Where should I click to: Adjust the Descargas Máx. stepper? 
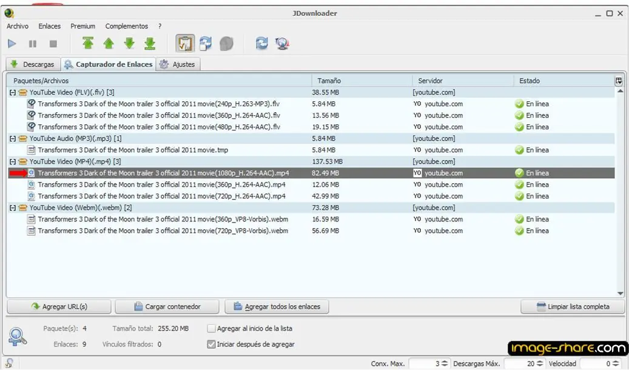click(540, 363)
